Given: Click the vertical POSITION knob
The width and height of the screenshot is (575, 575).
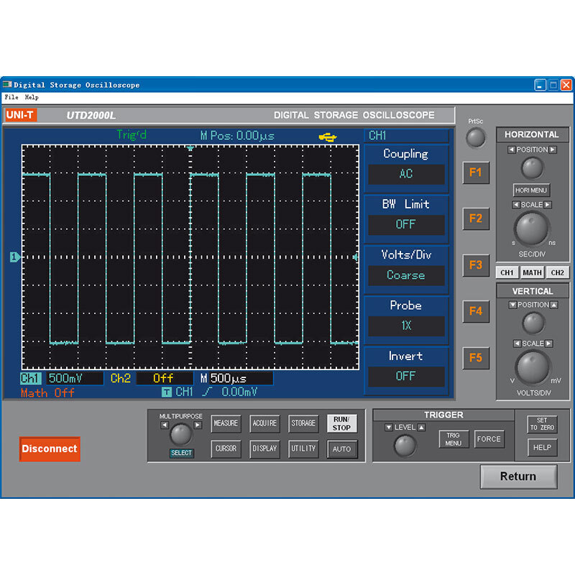Looking at the screenshot, I should [533, 323].
